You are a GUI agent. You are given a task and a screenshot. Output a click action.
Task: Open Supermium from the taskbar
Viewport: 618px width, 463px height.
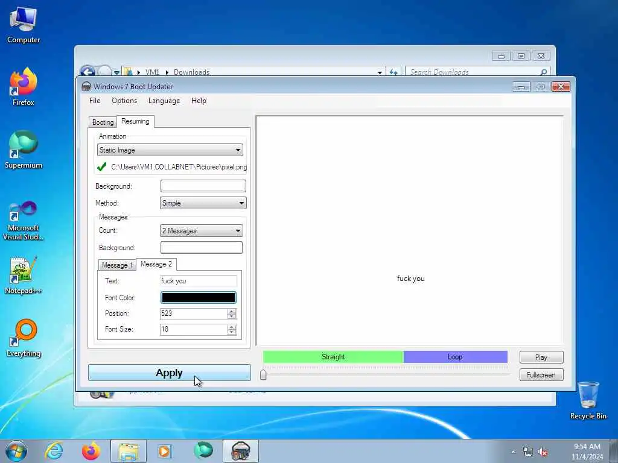203,451
